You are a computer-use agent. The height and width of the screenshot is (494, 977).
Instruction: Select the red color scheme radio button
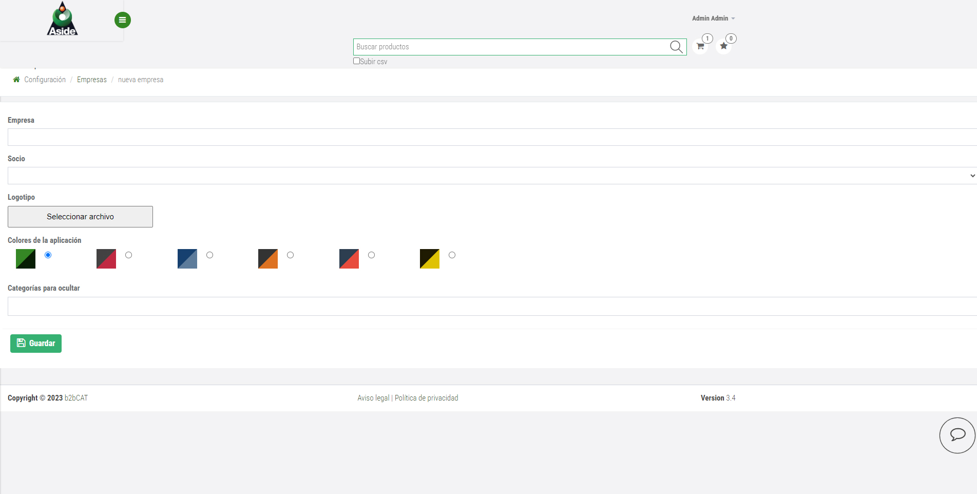(x=371, y=255)
